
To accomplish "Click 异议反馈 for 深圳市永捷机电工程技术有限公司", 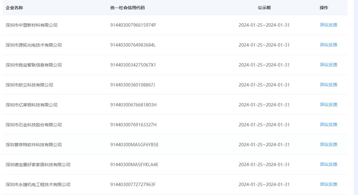I will click(328, 184).
